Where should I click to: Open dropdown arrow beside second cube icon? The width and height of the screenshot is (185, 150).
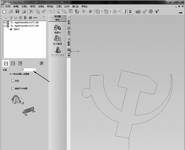[110, 11]
